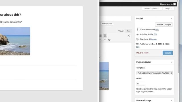Collapse the Page Attributes panel
The width and height of the screenshot is (182, 102).
coord(171,62)
